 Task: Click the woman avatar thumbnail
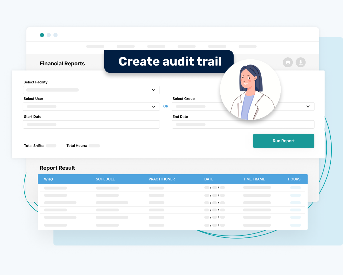[x=250, y=90]
